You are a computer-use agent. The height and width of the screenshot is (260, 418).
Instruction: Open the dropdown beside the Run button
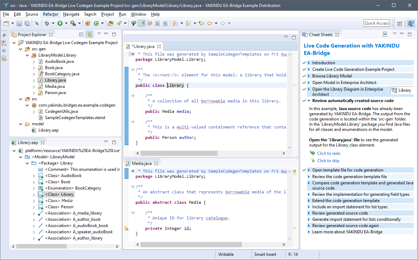coord(67,23)
